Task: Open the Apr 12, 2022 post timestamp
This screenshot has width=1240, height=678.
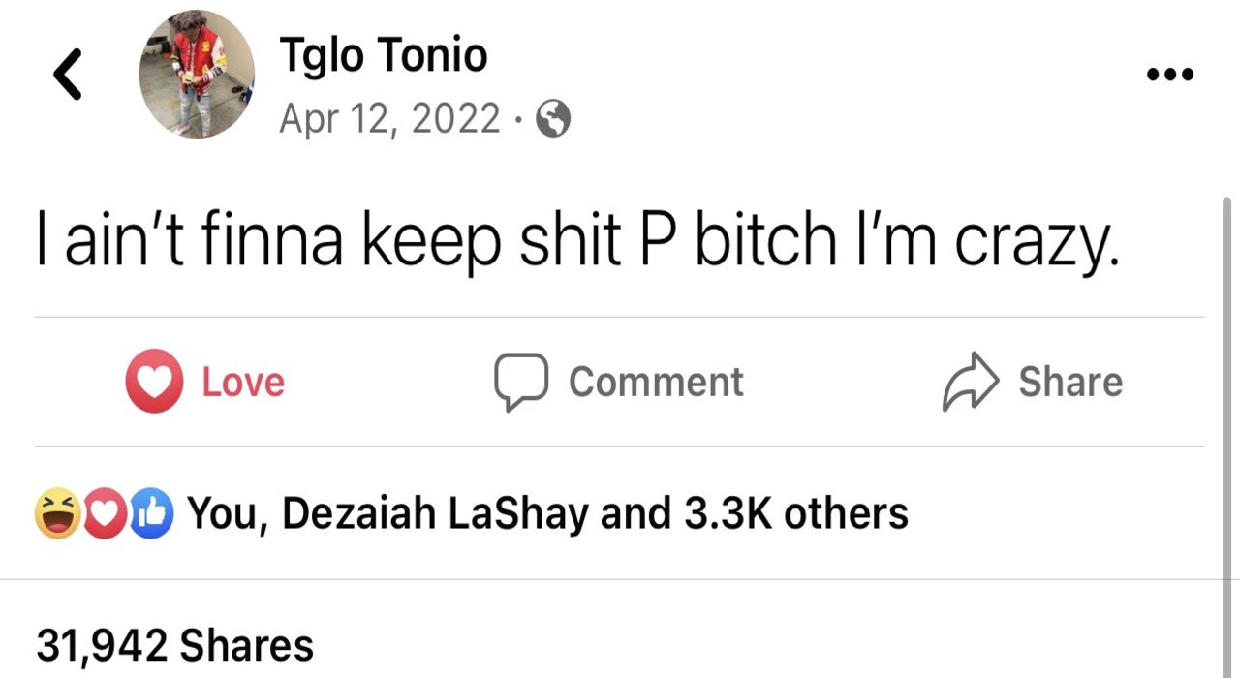Action: (389, 119)
